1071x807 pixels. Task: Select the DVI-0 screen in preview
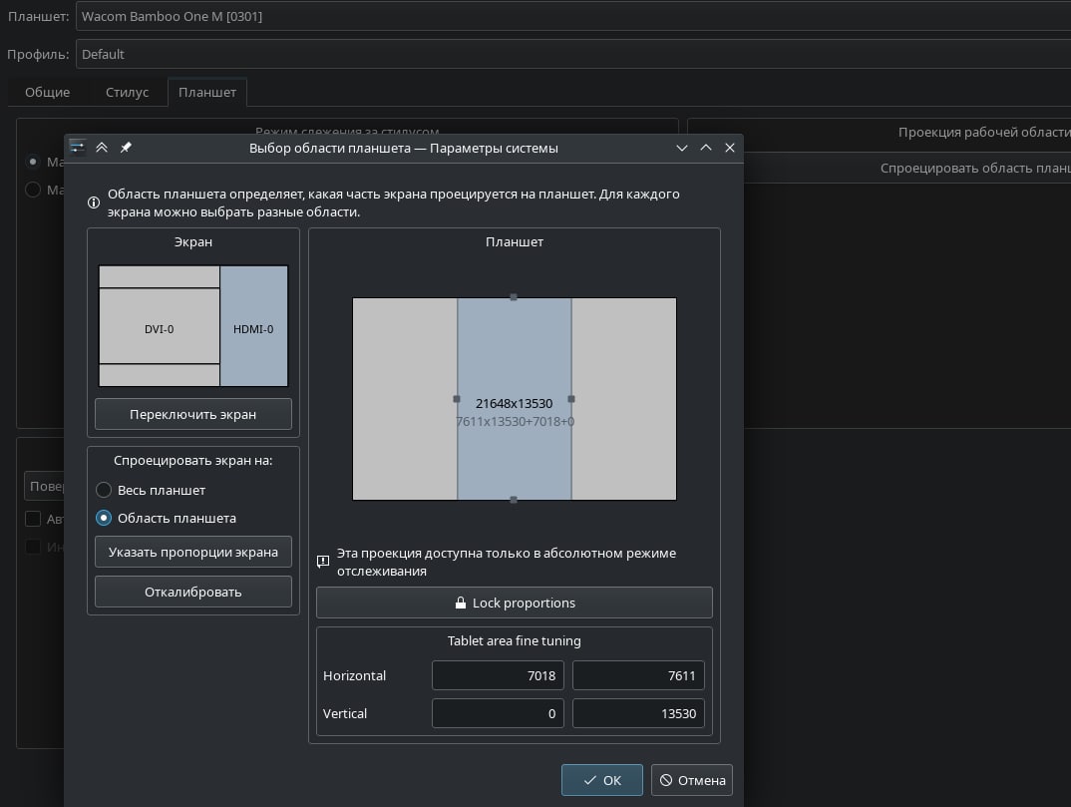pyautogui.click(x=160, y=326)
